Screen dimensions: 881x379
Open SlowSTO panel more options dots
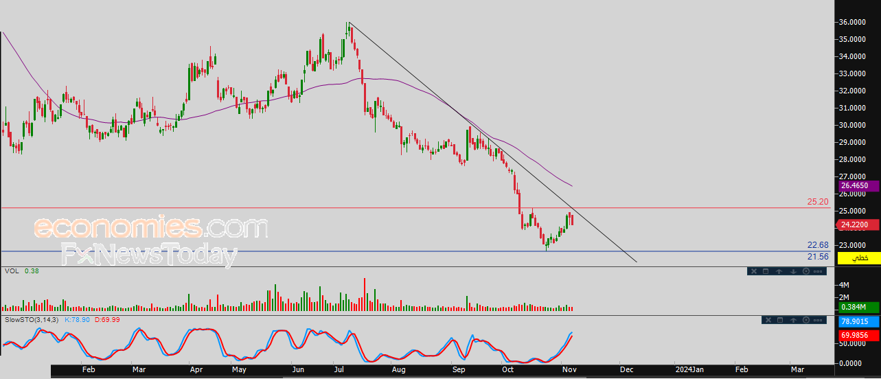tap(818, 320)
